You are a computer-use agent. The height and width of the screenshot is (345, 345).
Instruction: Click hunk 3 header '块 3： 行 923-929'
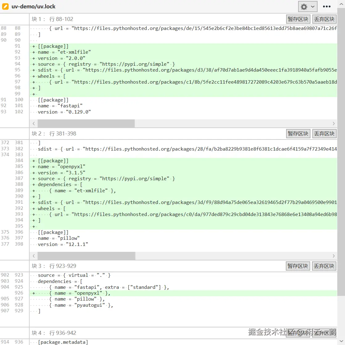click(54, 266)
